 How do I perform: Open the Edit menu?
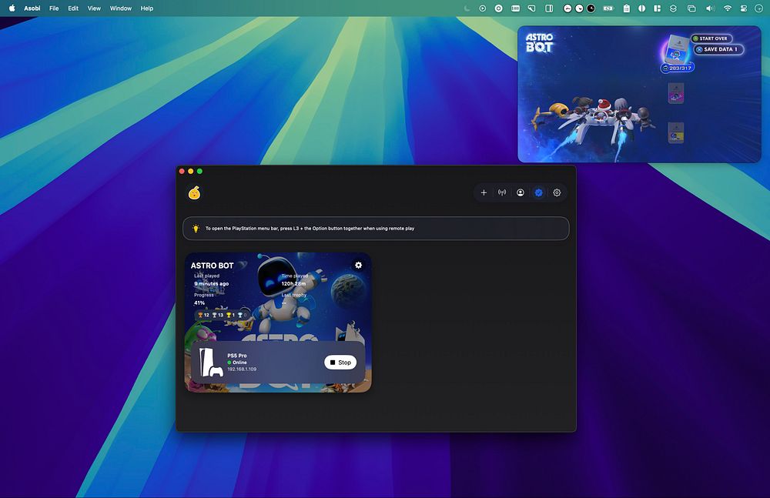pos(73,8)
